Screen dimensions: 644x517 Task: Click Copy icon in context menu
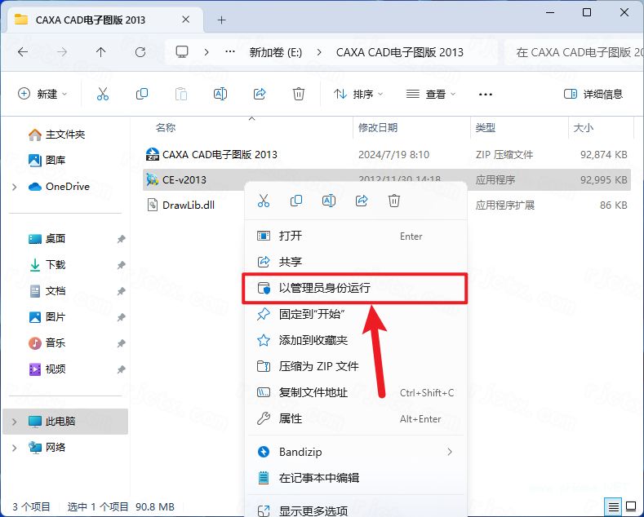(296, 201)
